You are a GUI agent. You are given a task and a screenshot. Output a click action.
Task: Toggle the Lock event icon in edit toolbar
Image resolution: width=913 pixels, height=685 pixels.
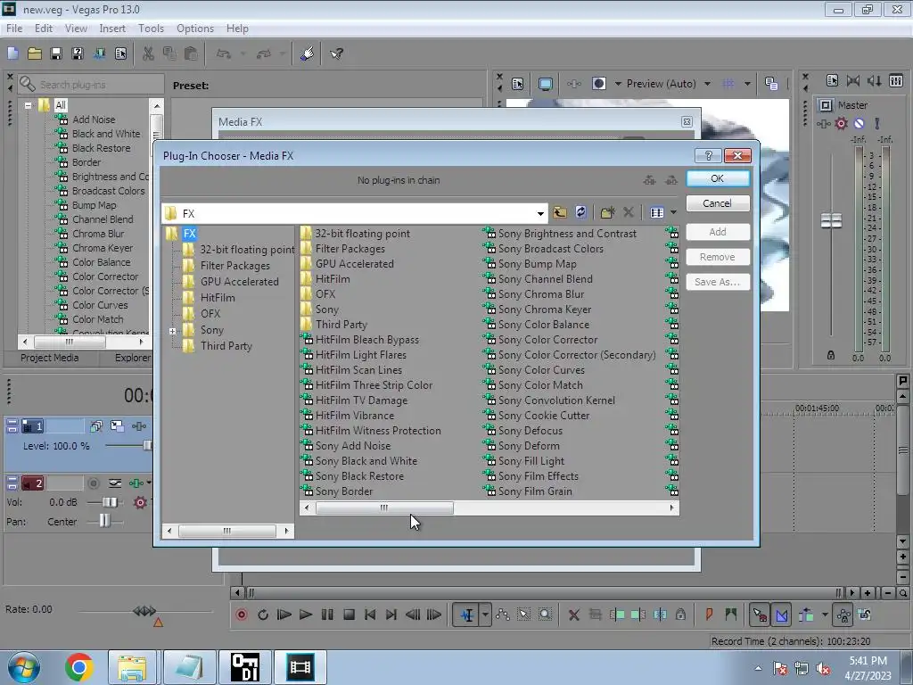[680, 615]
